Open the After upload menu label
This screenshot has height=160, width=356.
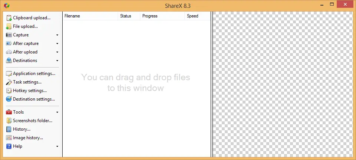tap(25, 52)
